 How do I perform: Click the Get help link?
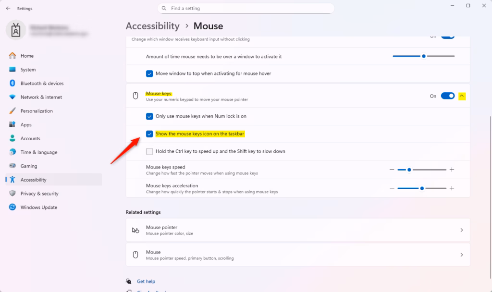[146, 281]
